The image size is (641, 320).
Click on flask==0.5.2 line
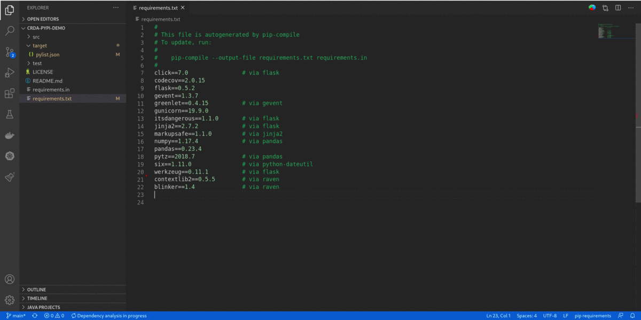coord(175,88)
